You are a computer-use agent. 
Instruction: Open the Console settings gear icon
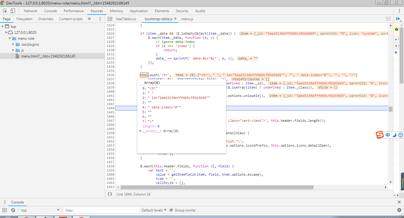pyautogui.click(x=399, y=210)
